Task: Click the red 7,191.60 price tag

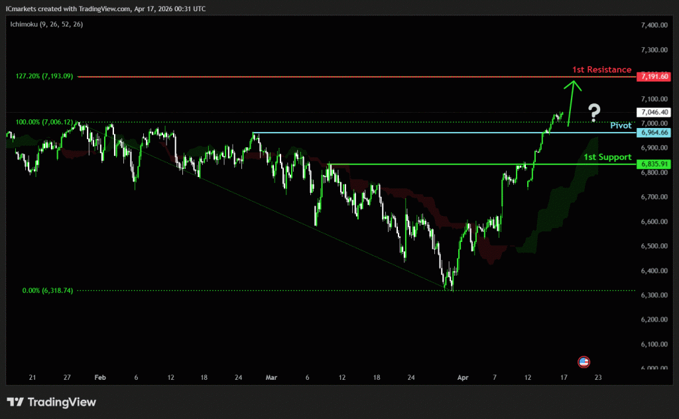Action: (653, 77)
